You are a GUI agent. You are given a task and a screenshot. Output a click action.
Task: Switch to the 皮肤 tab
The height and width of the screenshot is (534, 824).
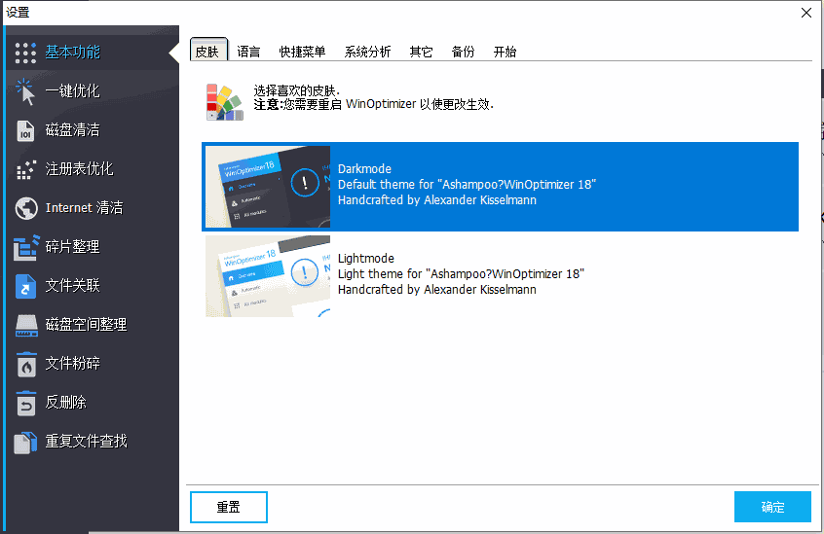(208, 51)
